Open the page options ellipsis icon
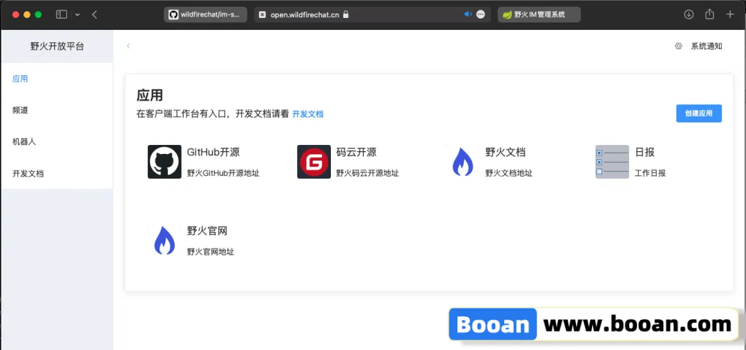The width and height of the screenshot is (746, 350). (481, 14)
